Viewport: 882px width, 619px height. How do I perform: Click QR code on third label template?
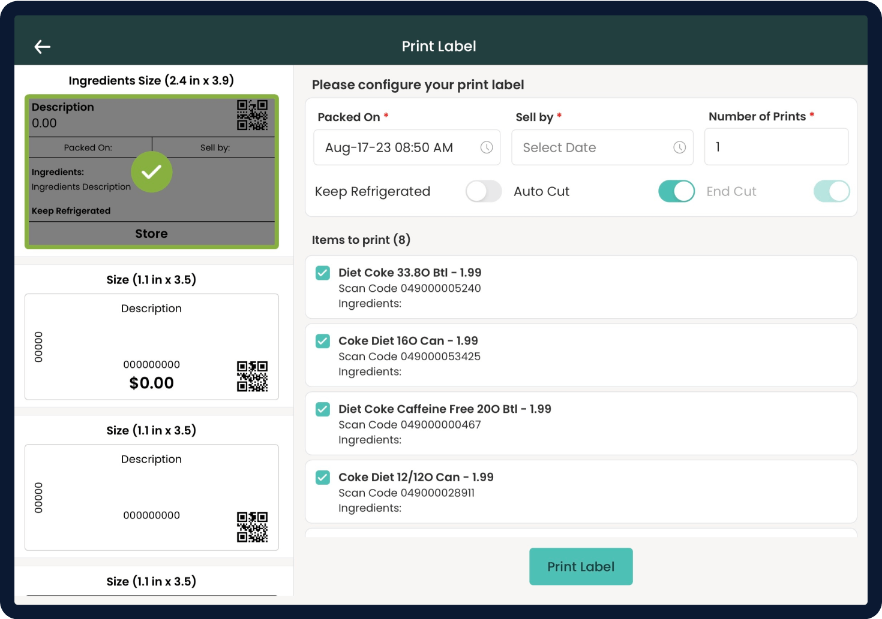pos(252,527)
